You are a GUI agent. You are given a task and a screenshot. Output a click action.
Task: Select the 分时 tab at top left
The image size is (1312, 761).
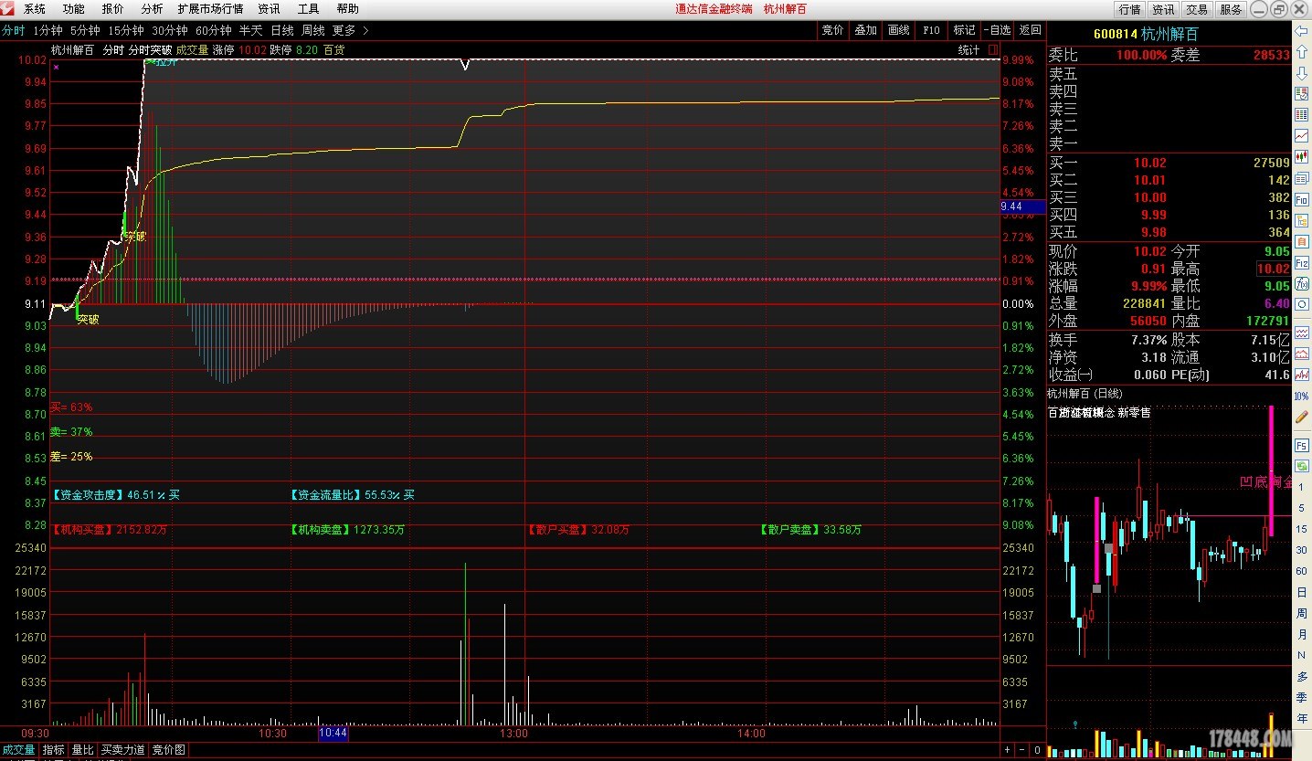coord(14,30)
